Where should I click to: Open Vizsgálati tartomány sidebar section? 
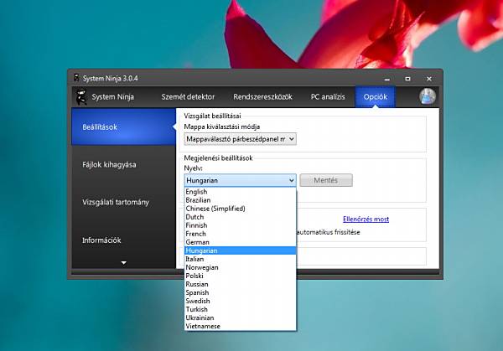[x=123, y=202]
